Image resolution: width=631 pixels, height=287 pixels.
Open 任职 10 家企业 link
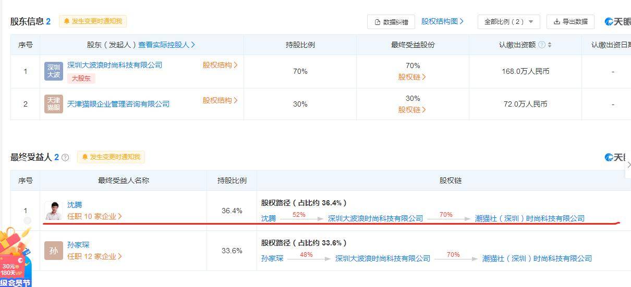coord(94,216)
